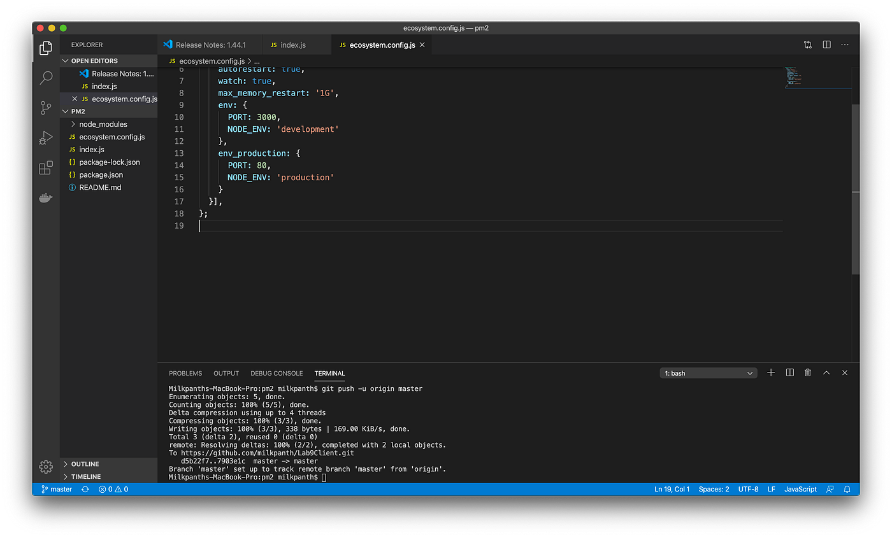Viewport: 892px width, 538px height.
Task: Focus the terminal prompt input
Action: [x=324, y=477]
